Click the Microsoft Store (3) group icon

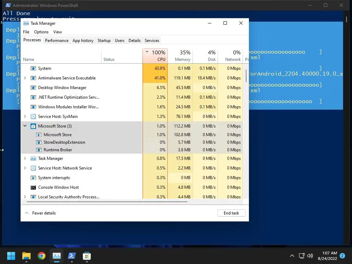click(x=33, y=126)
